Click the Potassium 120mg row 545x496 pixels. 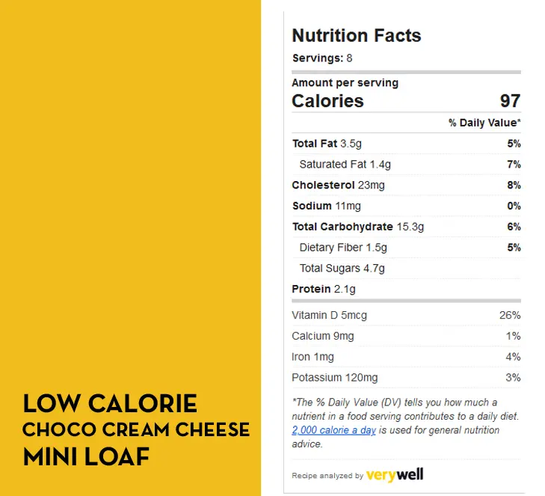pos(406,378)
